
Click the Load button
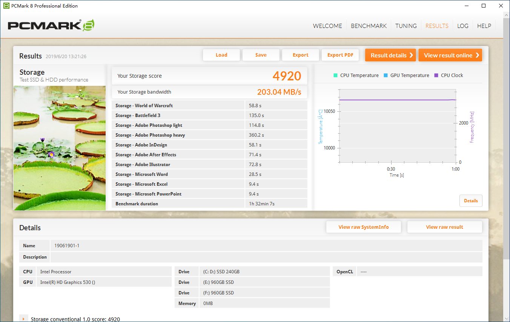[221, 55]
